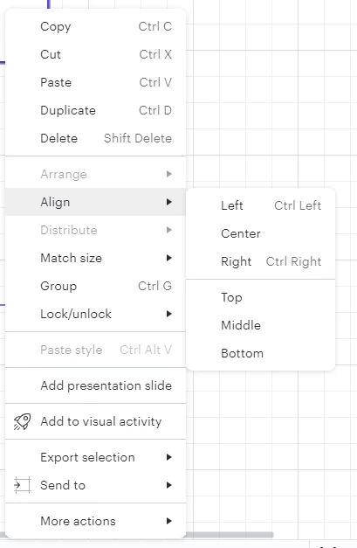
Task: Choose Middle alignment option
Action: (261, 325)
